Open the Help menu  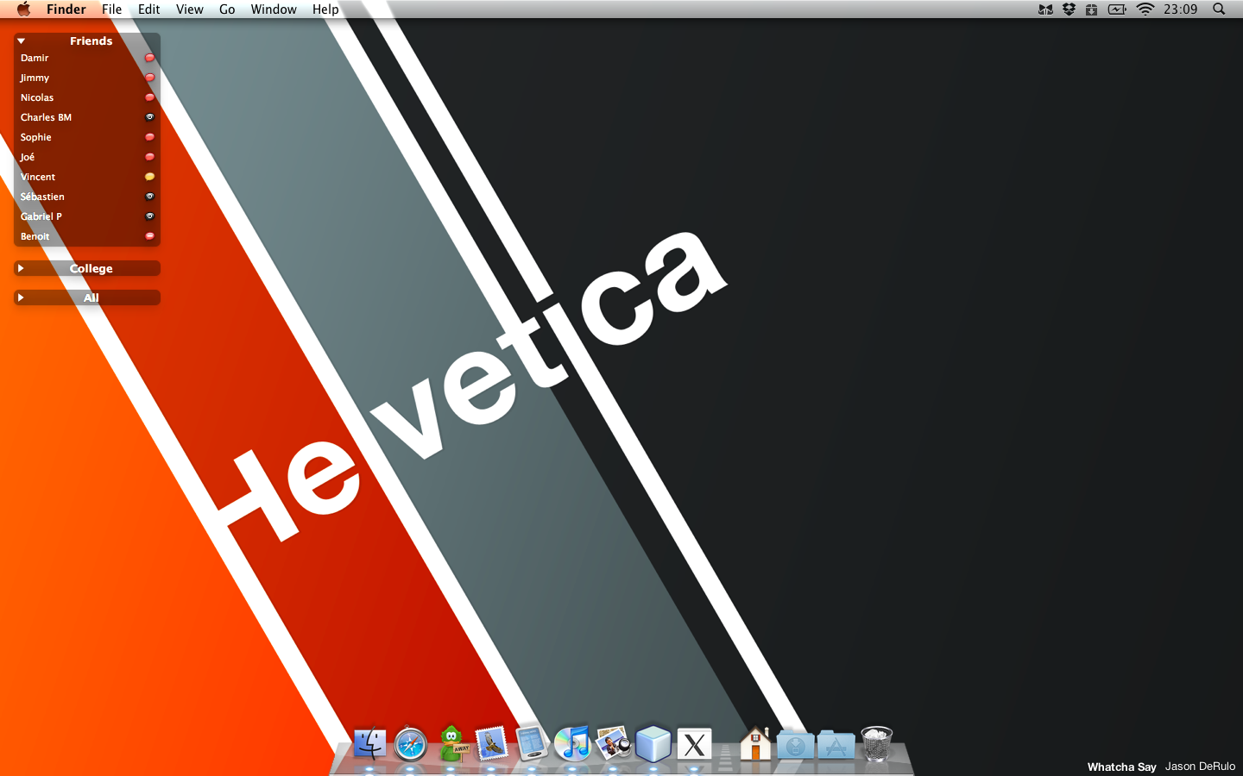click(x=325, y=9)
